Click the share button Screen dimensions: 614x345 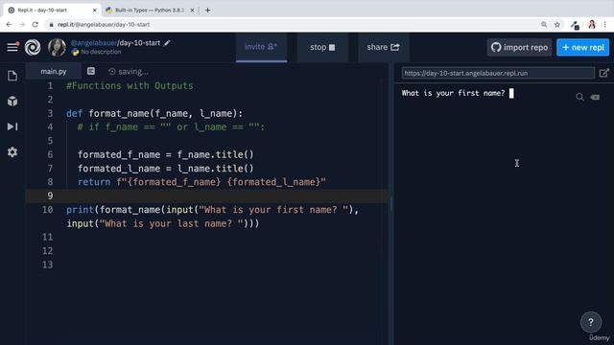[x=384, y=47]
